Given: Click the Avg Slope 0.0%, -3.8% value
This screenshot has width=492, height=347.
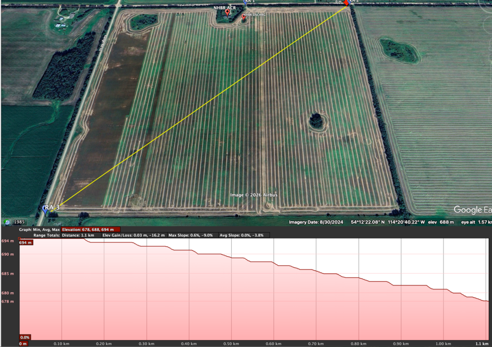Looking at the screenshot, I should pos(243,235).
